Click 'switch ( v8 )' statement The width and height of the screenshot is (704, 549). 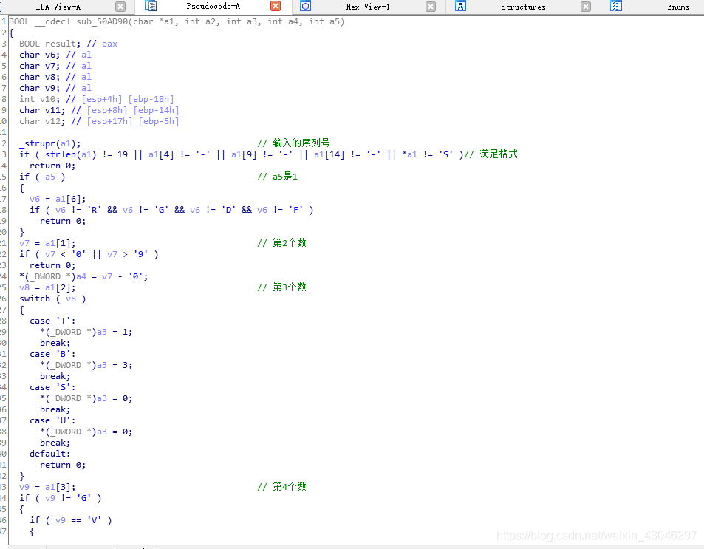point(52,299)
